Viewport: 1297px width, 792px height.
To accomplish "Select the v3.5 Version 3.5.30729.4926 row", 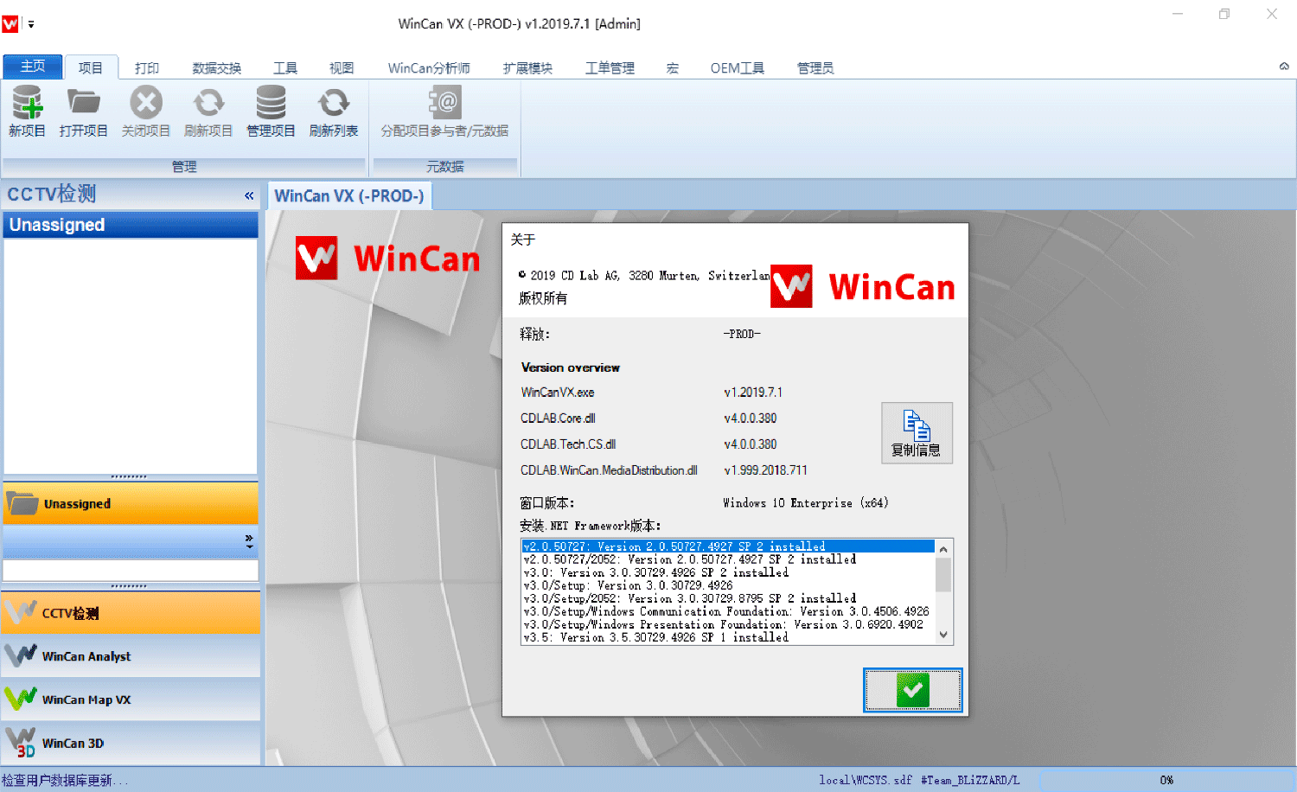I will [728, 637].
